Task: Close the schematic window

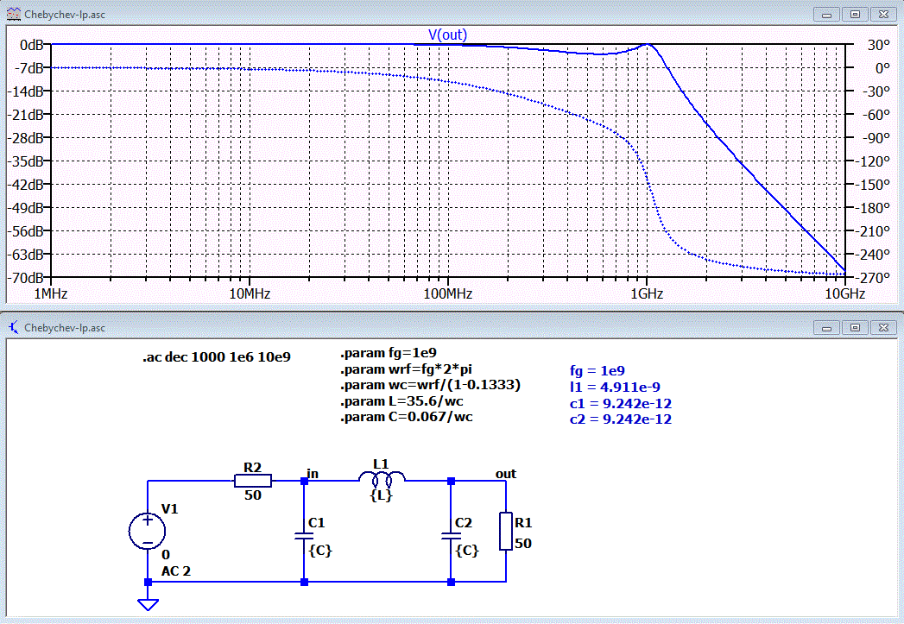Action: pyautogui.click(x=883, y=328)
